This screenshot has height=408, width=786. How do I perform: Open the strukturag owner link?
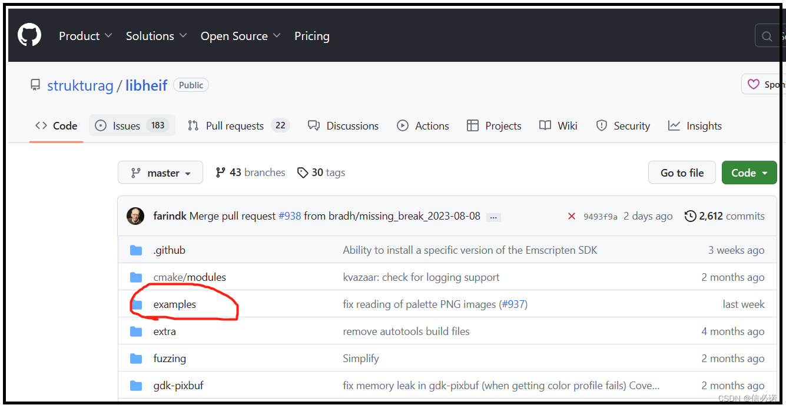point(80,85)
